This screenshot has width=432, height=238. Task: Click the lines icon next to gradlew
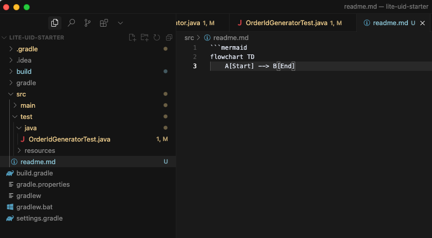tap(11, 196)
